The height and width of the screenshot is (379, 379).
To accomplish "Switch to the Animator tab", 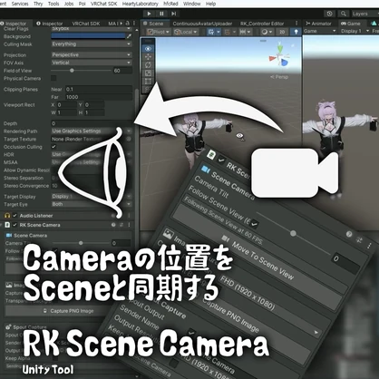I will [318, 24].
